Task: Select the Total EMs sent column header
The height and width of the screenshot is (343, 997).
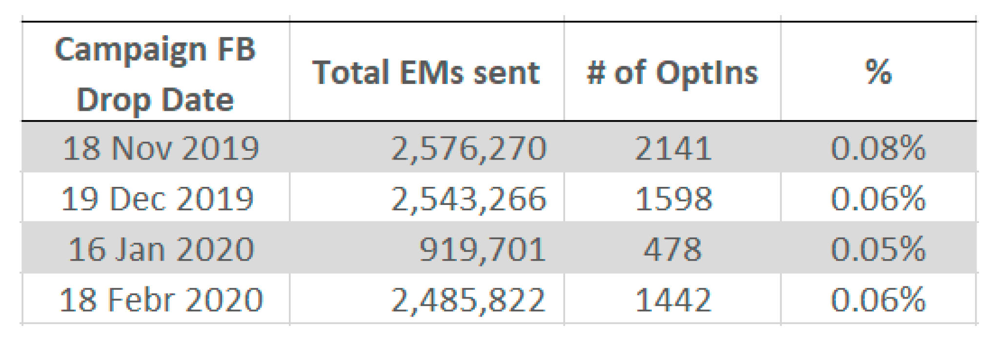Action: 426,73
